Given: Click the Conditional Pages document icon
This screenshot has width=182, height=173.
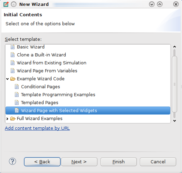Looking at the screenshot, I should click(x=17, y=86).
